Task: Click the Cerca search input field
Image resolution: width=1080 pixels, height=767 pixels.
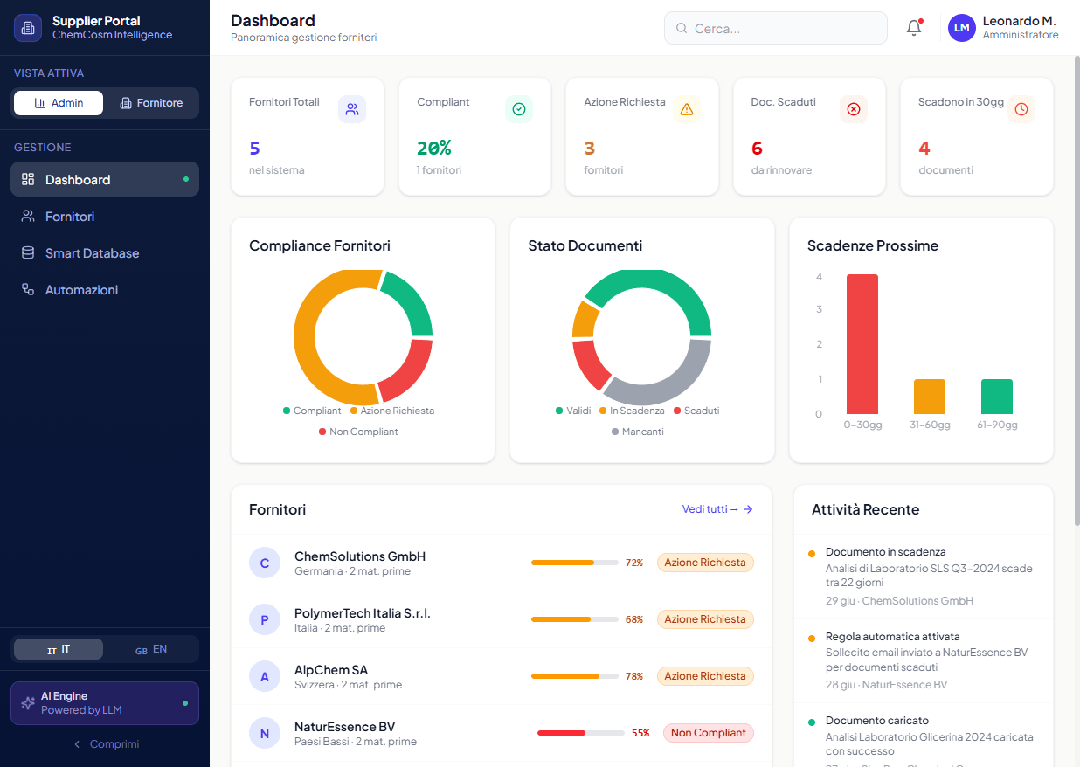Action: [x=776, y=28]
